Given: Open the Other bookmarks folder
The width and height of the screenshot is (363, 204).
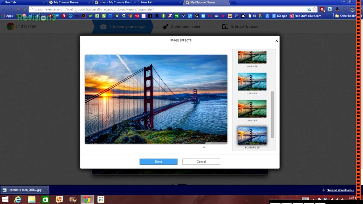Looking at the screenshot, I should [x=346, y=16].
